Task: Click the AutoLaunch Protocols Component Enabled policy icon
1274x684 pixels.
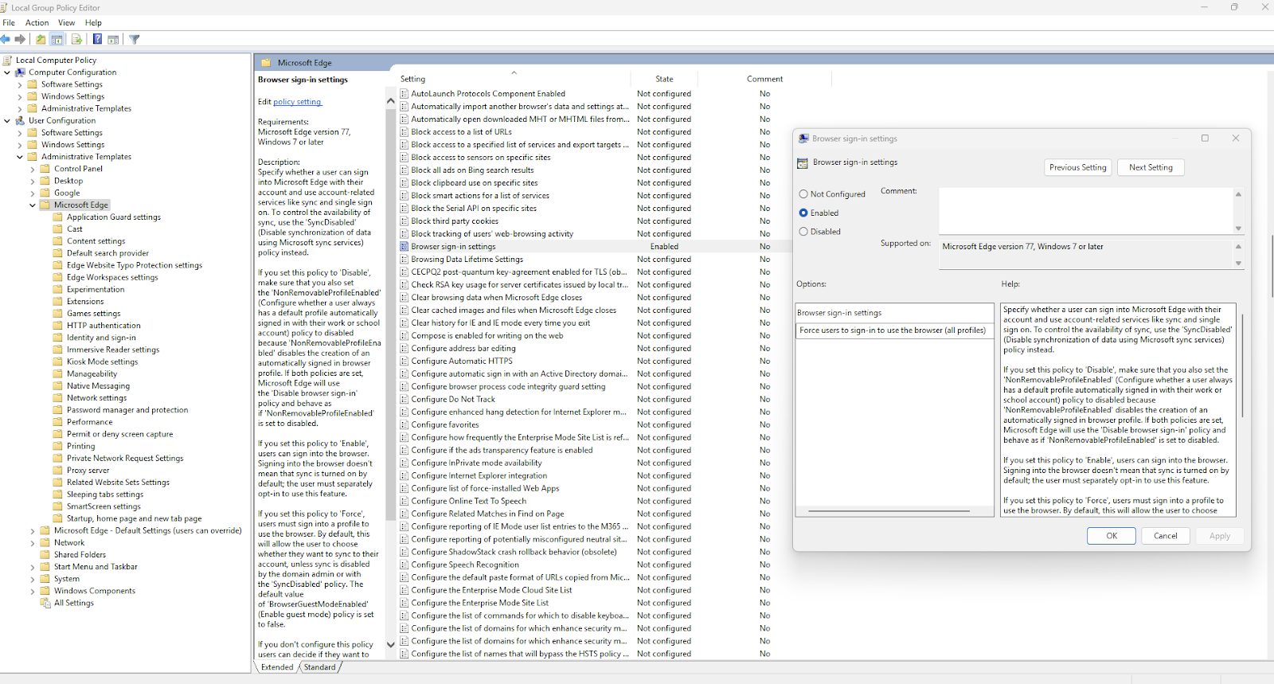Action: [404, 94]
